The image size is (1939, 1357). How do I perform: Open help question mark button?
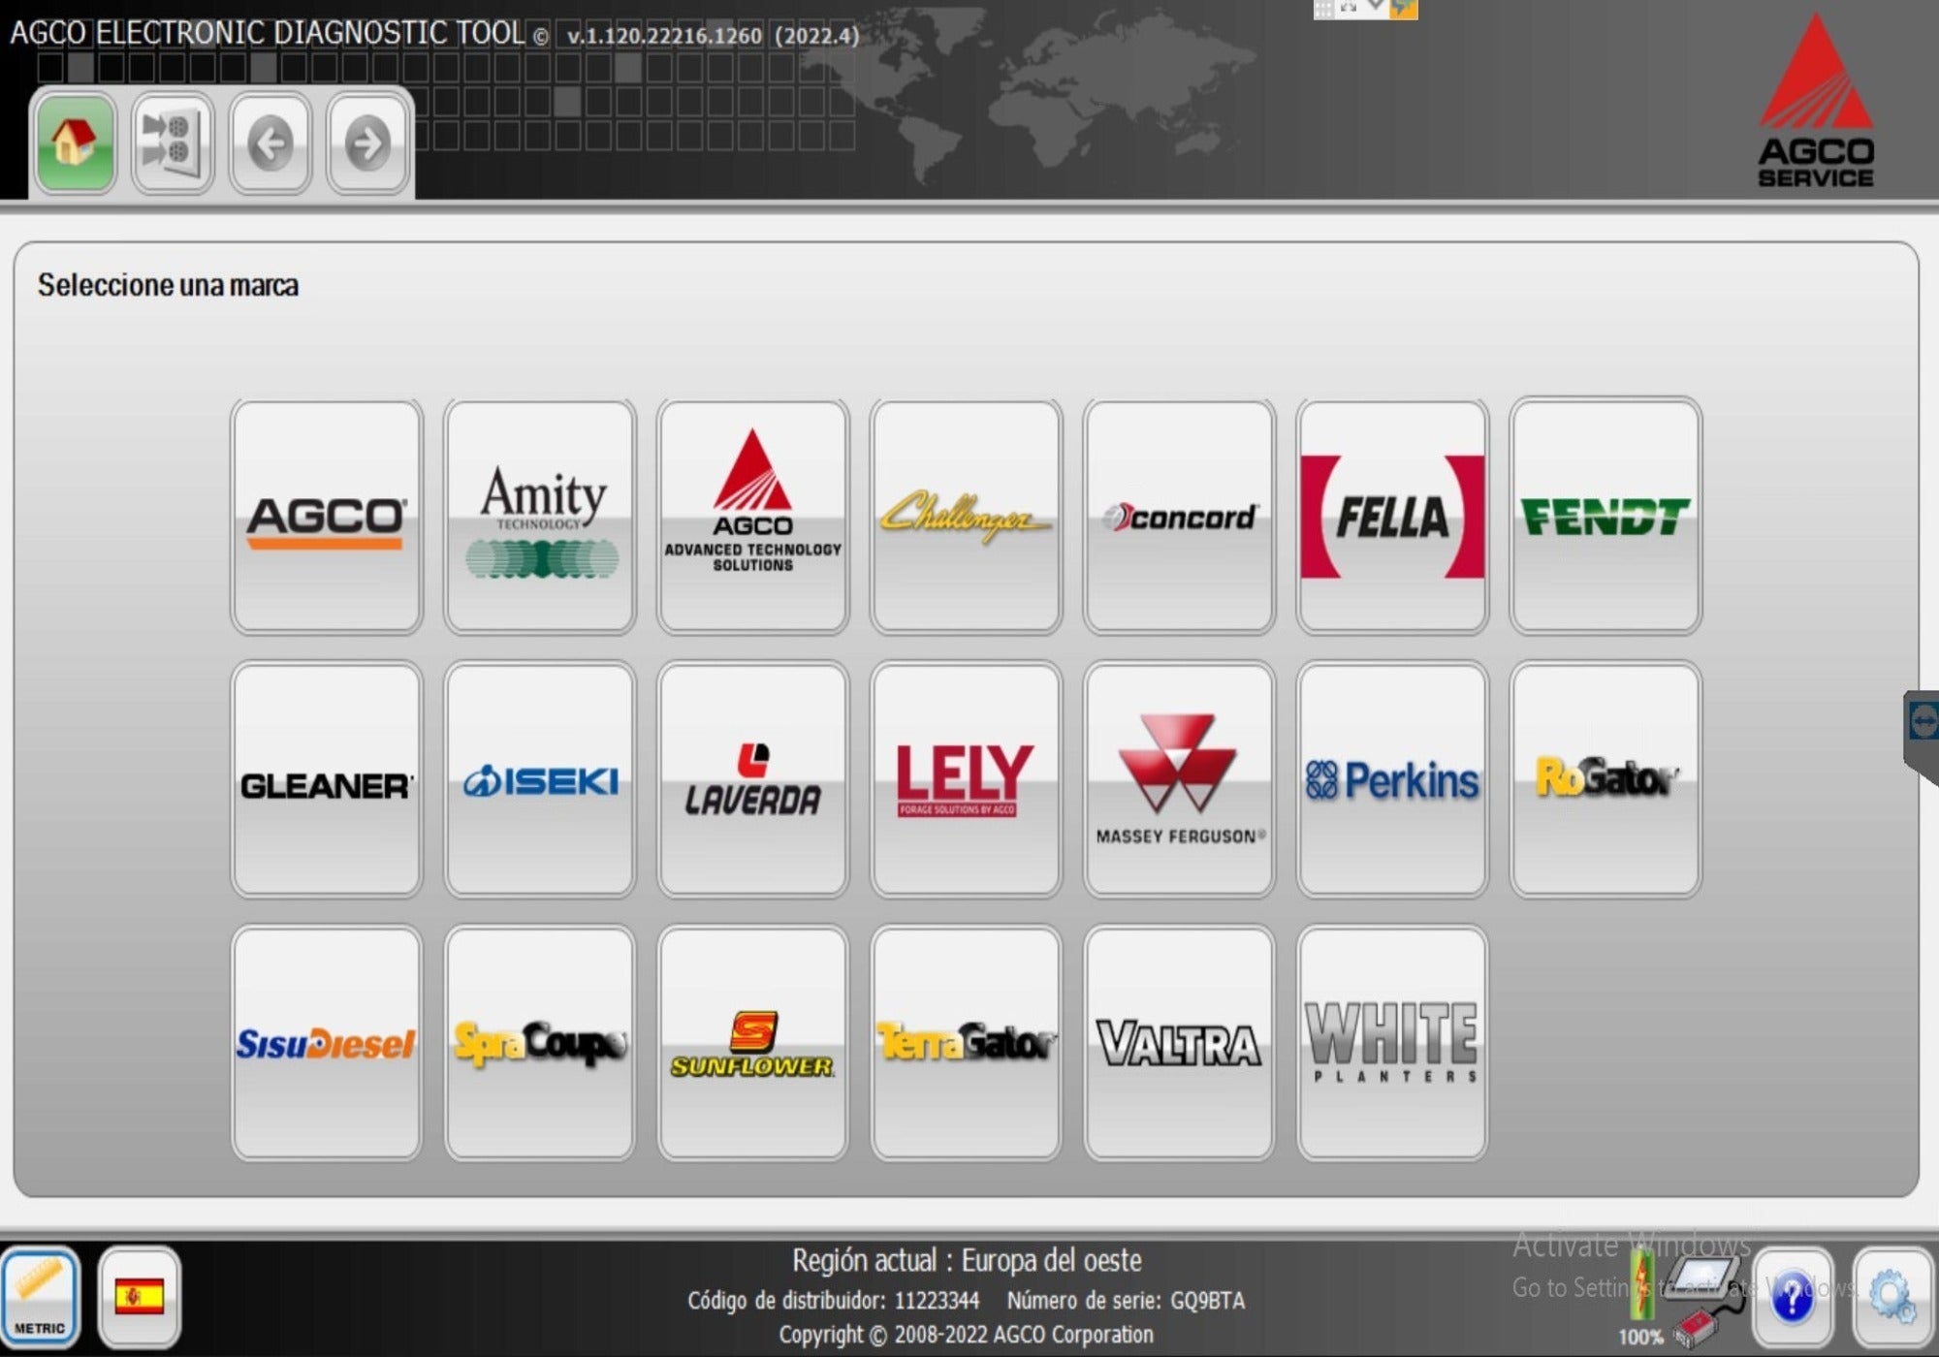(1793, 1297)
